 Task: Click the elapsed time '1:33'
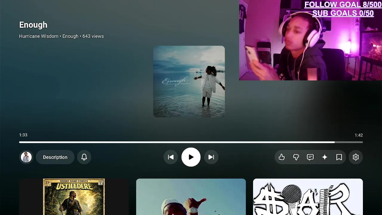[23, 135]
